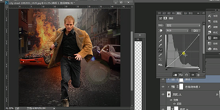Viewport: 220px width, 110px height.
Task: Delete the curves adjustment via trash icon
Action: [198, 75]
